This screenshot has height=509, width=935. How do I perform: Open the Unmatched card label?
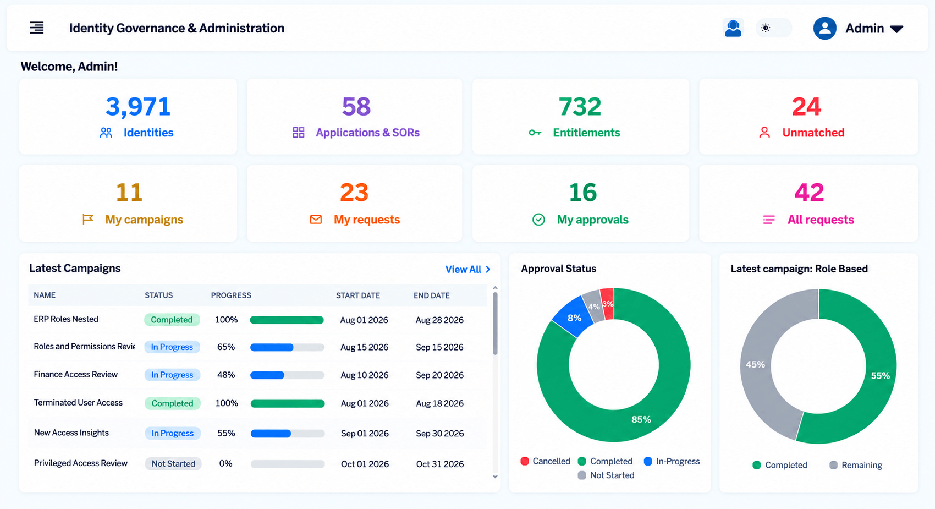[813, 133]
